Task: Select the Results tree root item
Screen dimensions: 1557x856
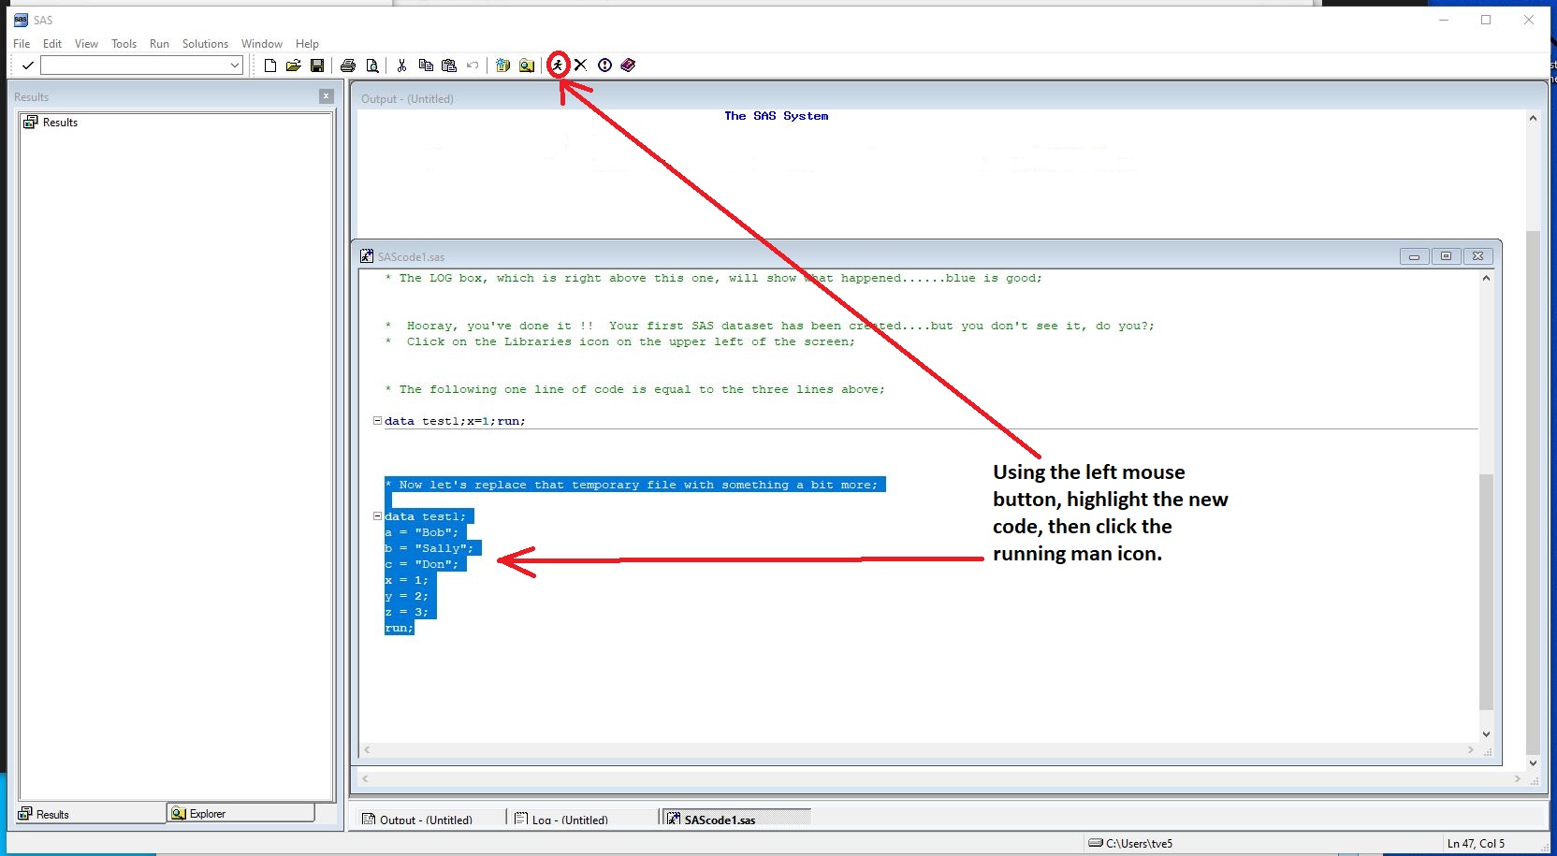Action: 59,123
